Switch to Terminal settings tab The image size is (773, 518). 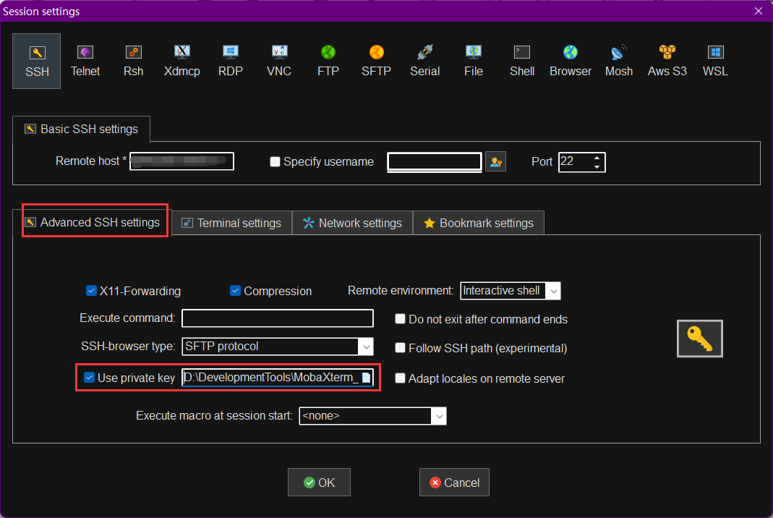coord(231,223)
